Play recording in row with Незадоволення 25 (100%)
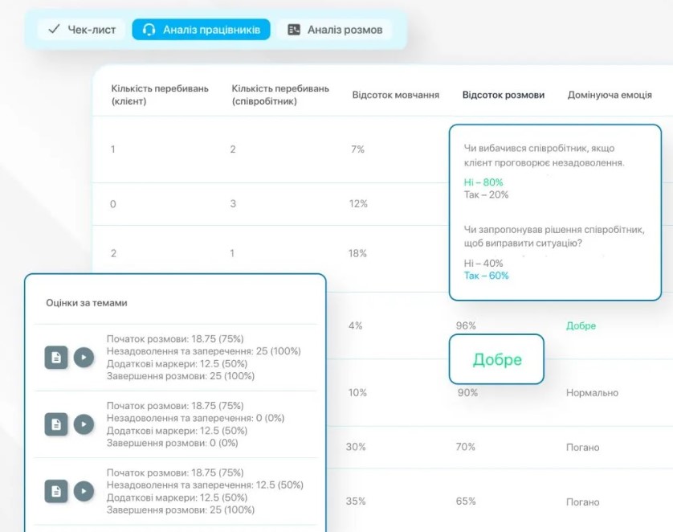Viewport: 673px width, 532px height. (x=84, y=358)
